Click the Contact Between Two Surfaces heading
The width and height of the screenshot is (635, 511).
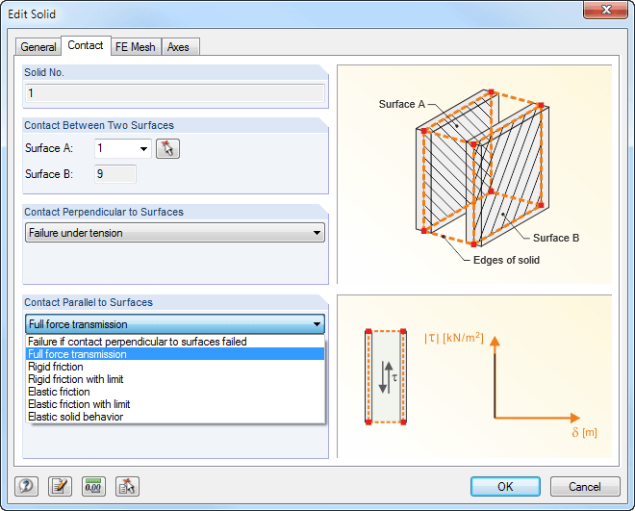[99, 125]
